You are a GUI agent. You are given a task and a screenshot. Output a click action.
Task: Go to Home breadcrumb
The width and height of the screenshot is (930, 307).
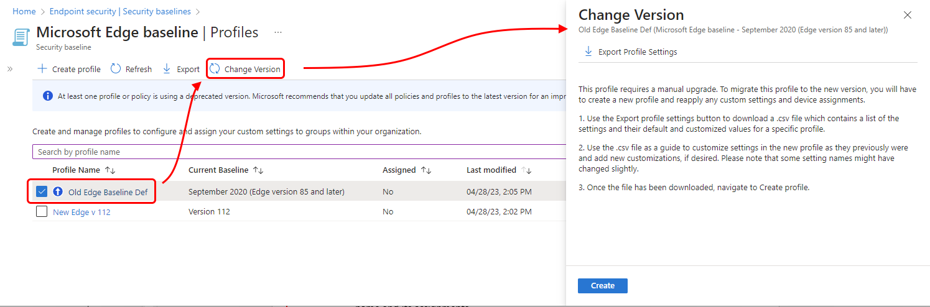24,11
